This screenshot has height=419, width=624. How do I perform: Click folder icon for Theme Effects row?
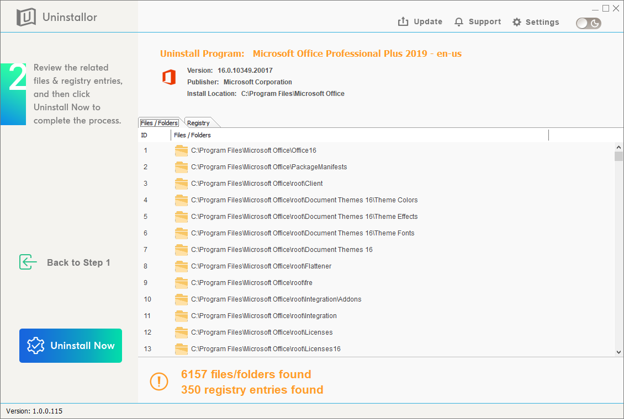(181, 217)
